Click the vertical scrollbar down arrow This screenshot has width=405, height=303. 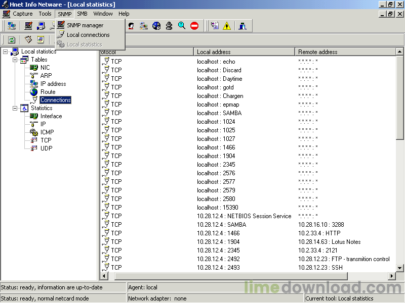coord(399,268)
